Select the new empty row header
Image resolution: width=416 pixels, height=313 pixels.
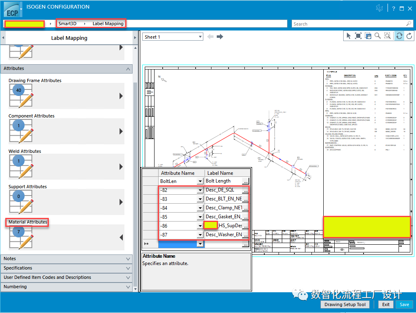pyautogui.click(x=150, y=244)
